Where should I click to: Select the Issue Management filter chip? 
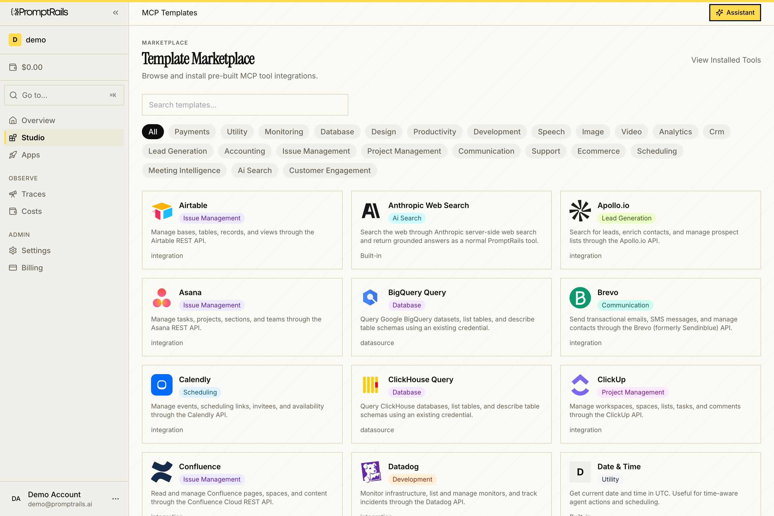(316, 151)
